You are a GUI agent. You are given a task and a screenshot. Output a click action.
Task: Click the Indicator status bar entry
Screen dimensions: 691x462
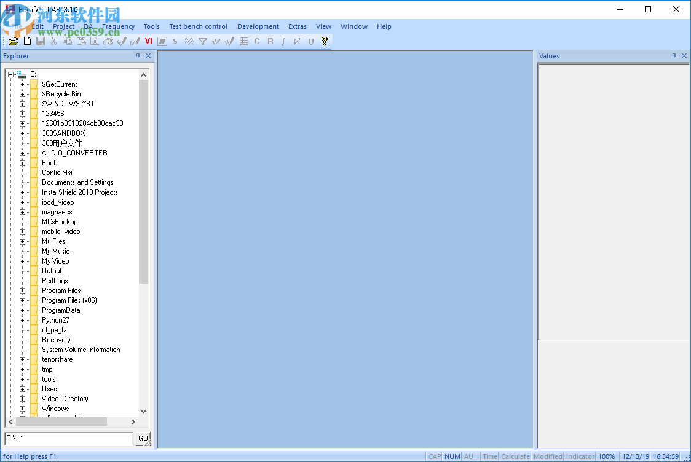point(580,456)
